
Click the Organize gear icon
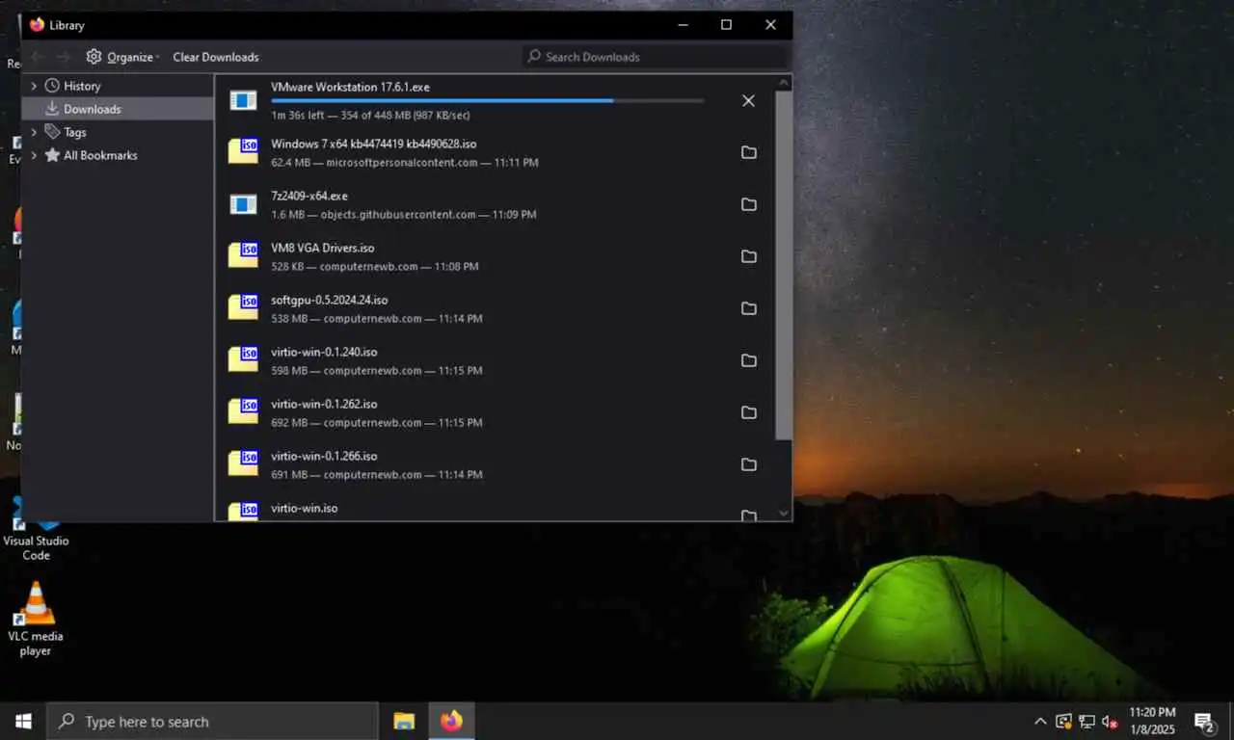(x=94, y=57)
